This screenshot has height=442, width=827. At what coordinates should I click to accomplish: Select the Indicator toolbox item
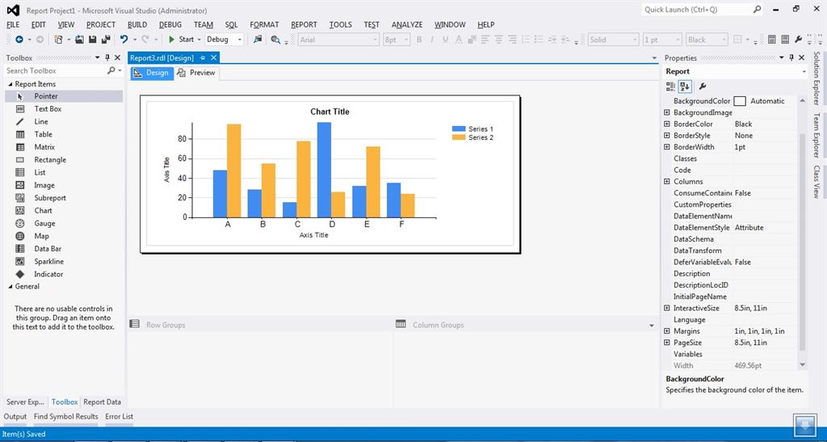point(64,274)
